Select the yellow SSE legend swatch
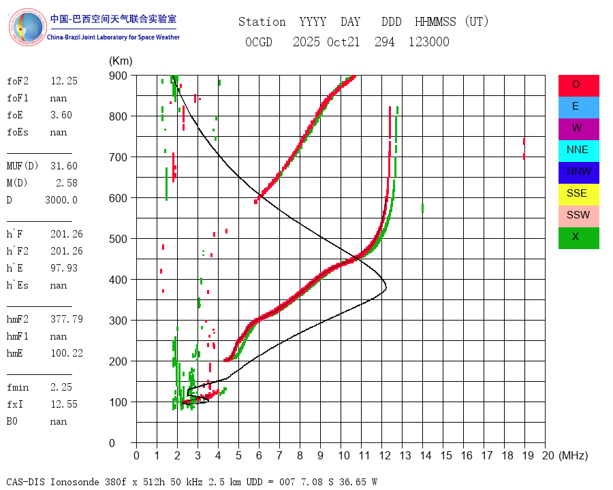Viewport: 613px width, 490px height. [578, 195]
